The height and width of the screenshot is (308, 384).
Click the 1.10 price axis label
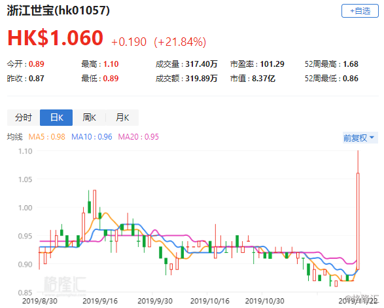26,151
